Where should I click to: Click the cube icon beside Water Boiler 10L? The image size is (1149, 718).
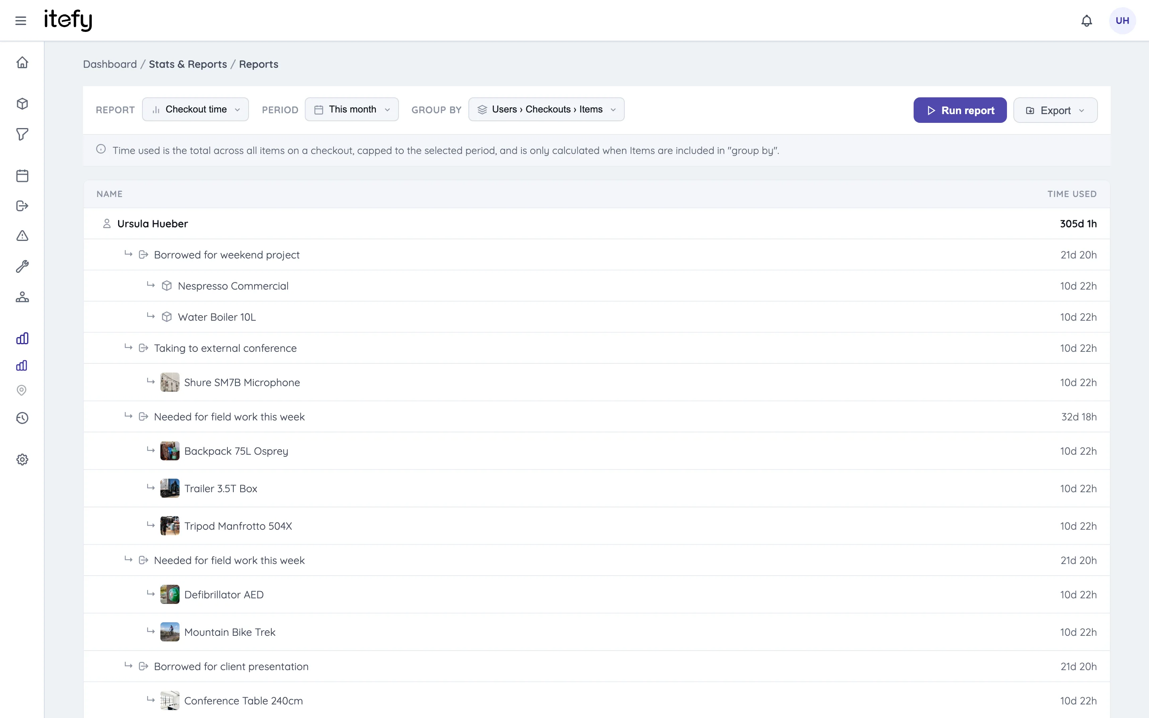coord(167,317)
